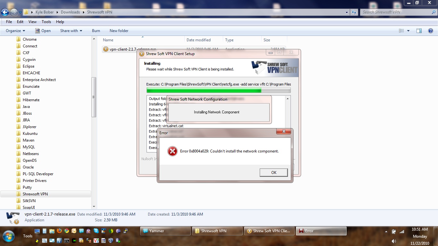The image size is (438, 246).
Task: Toggle the preview pane icon
Action: [x=419, y=31]
